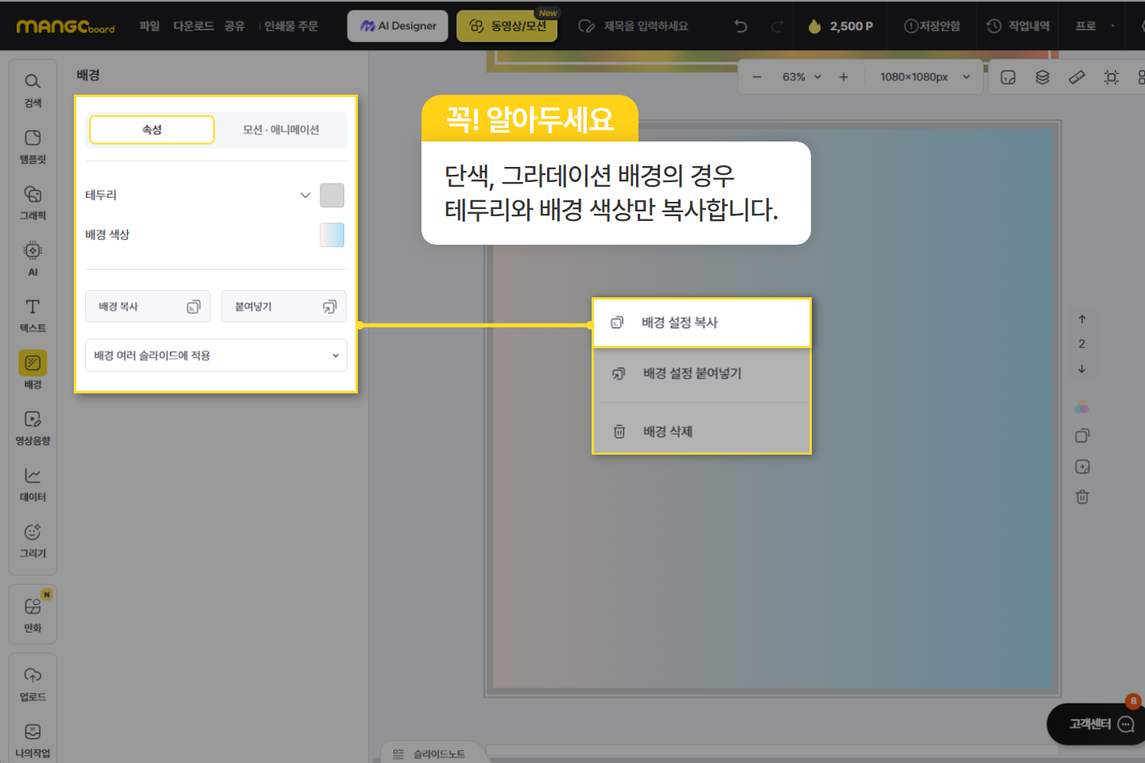Screen dimensions: 1145x763
Task: Open the 그리기 drawing panel
Action: tap(33, 540)
